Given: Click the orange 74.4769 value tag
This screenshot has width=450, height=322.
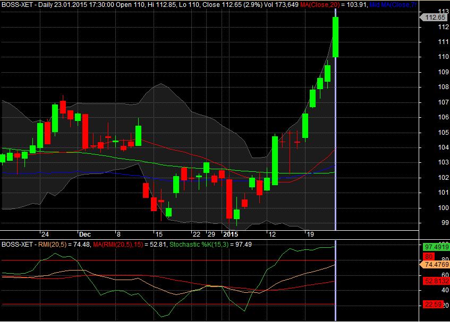Looking at the screenshot, I should pyautogui.click(x=435, y=264).
